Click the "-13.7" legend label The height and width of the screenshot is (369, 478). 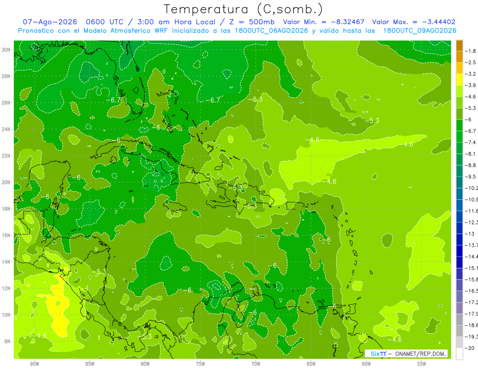click(472, 245)
